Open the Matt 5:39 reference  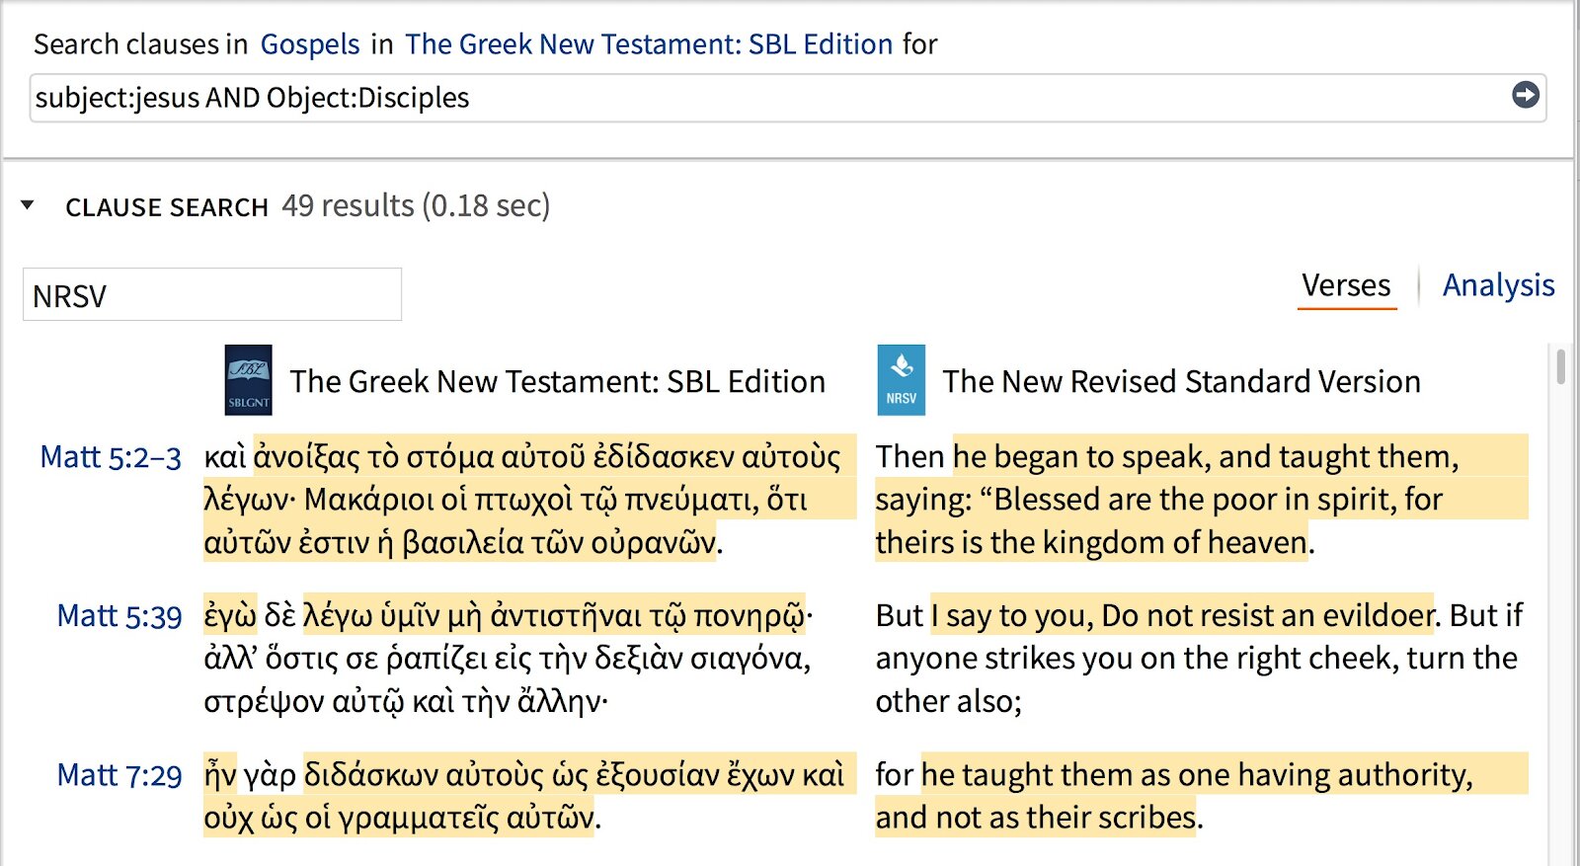tap(119, 616)
